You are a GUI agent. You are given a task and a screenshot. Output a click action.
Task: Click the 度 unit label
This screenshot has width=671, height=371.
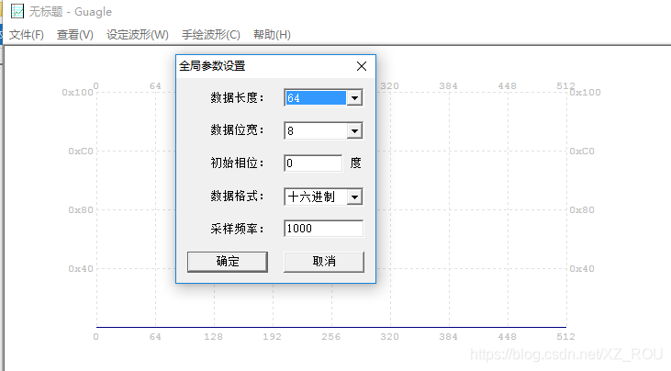coord(355,163)
